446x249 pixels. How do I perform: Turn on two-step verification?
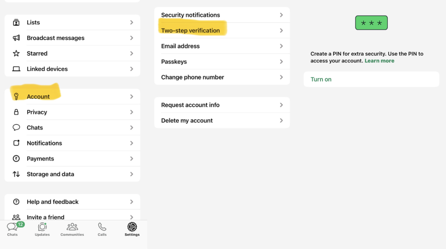tap(321, 79)
